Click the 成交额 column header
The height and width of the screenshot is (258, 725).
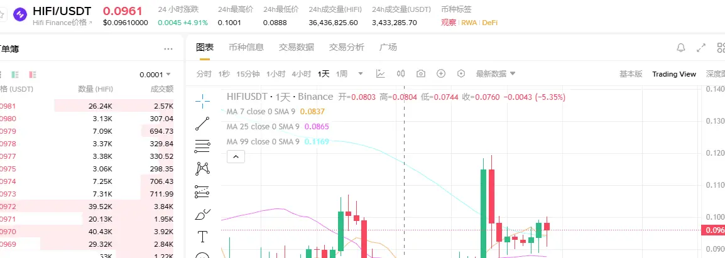pos(162,89)
